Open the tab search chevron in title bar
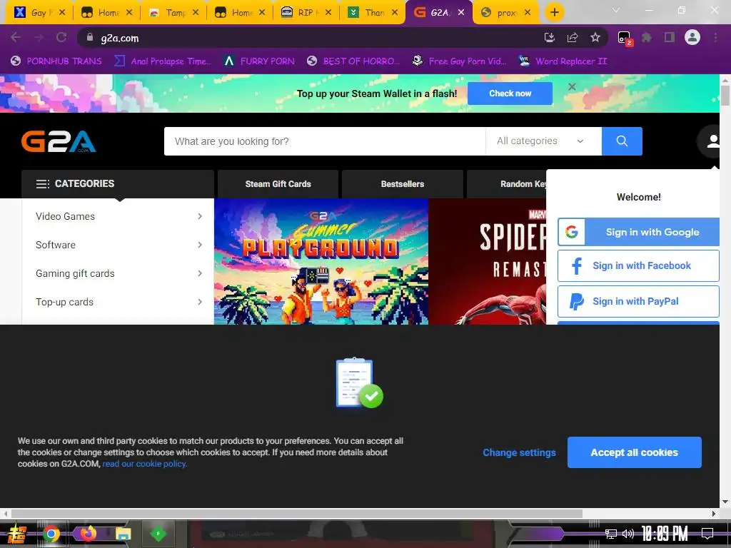The width and height of the screenshot is (731, 548). (616, 10)
